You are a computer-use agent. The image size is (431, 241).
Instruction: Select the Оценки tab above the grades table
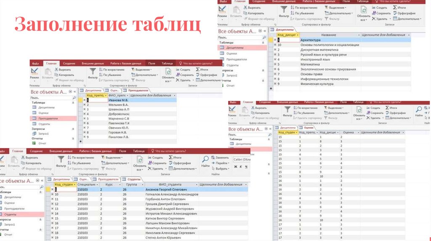[x=307, y=127]
